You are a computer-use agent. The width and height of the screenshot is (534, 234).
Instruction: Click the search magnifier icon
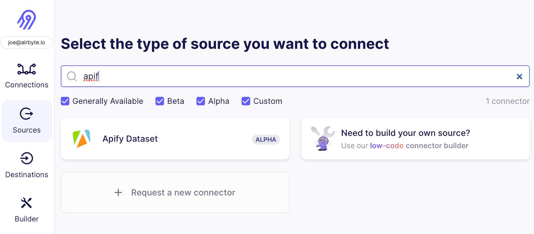pyautogui.click(x=72, y=76)
